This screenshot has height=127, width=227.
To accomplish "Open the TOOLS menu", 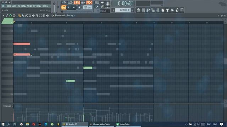I will [x=45, y=6].
